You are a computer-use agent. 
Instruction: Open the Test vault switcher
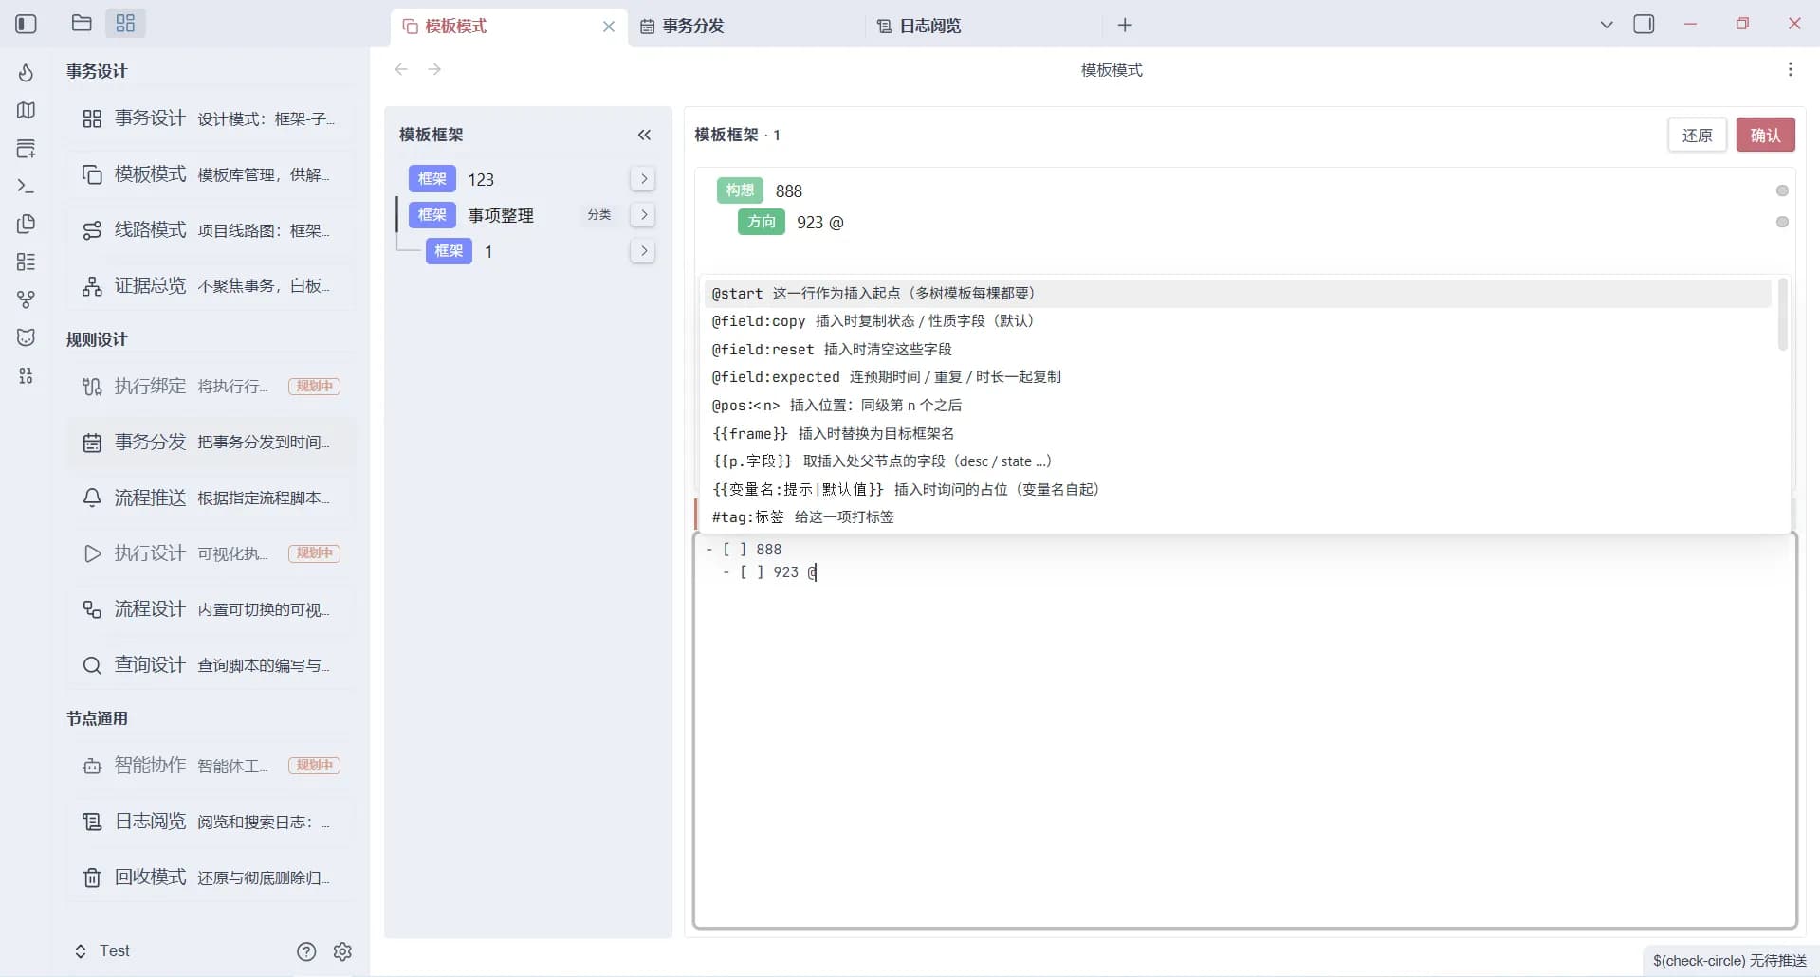(x=102, y=950)
